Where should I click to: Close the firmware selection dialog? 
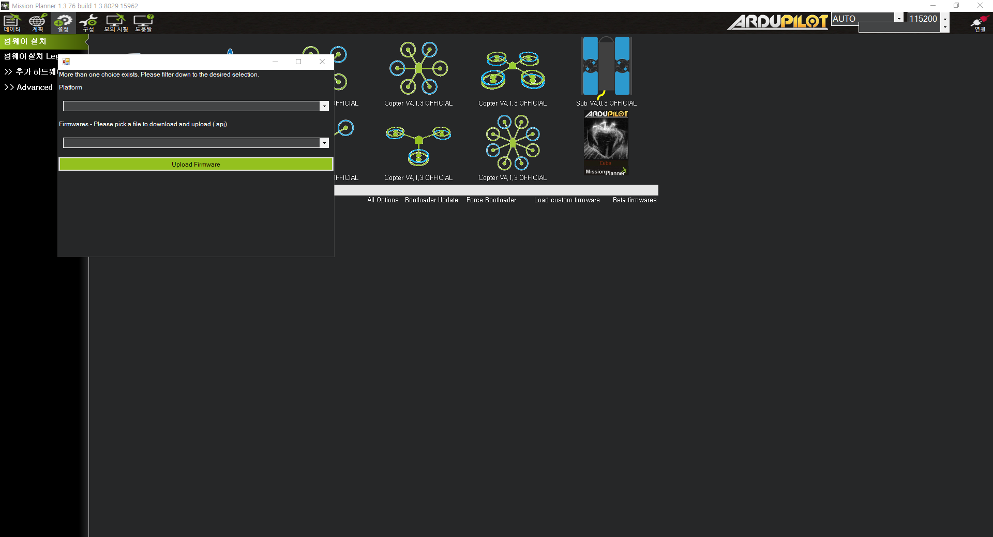click(322, 62)
